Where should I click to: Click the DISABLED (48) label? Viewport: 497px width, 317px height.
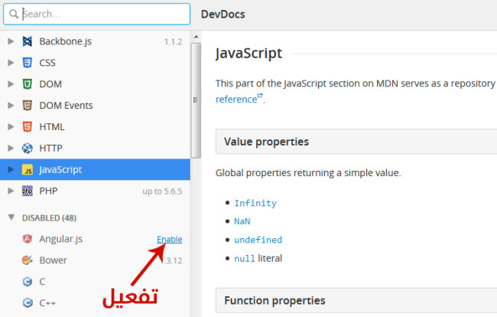click(x=49, y=218)
